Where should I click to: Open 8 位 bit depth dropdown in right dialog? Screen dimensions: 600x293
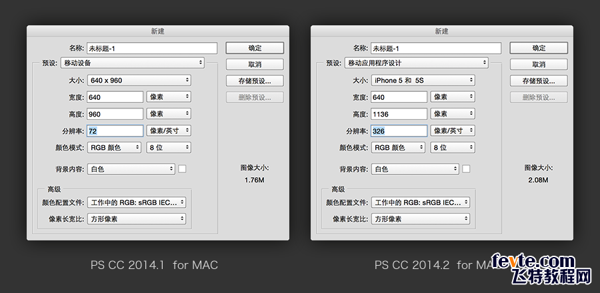(453, 147)
